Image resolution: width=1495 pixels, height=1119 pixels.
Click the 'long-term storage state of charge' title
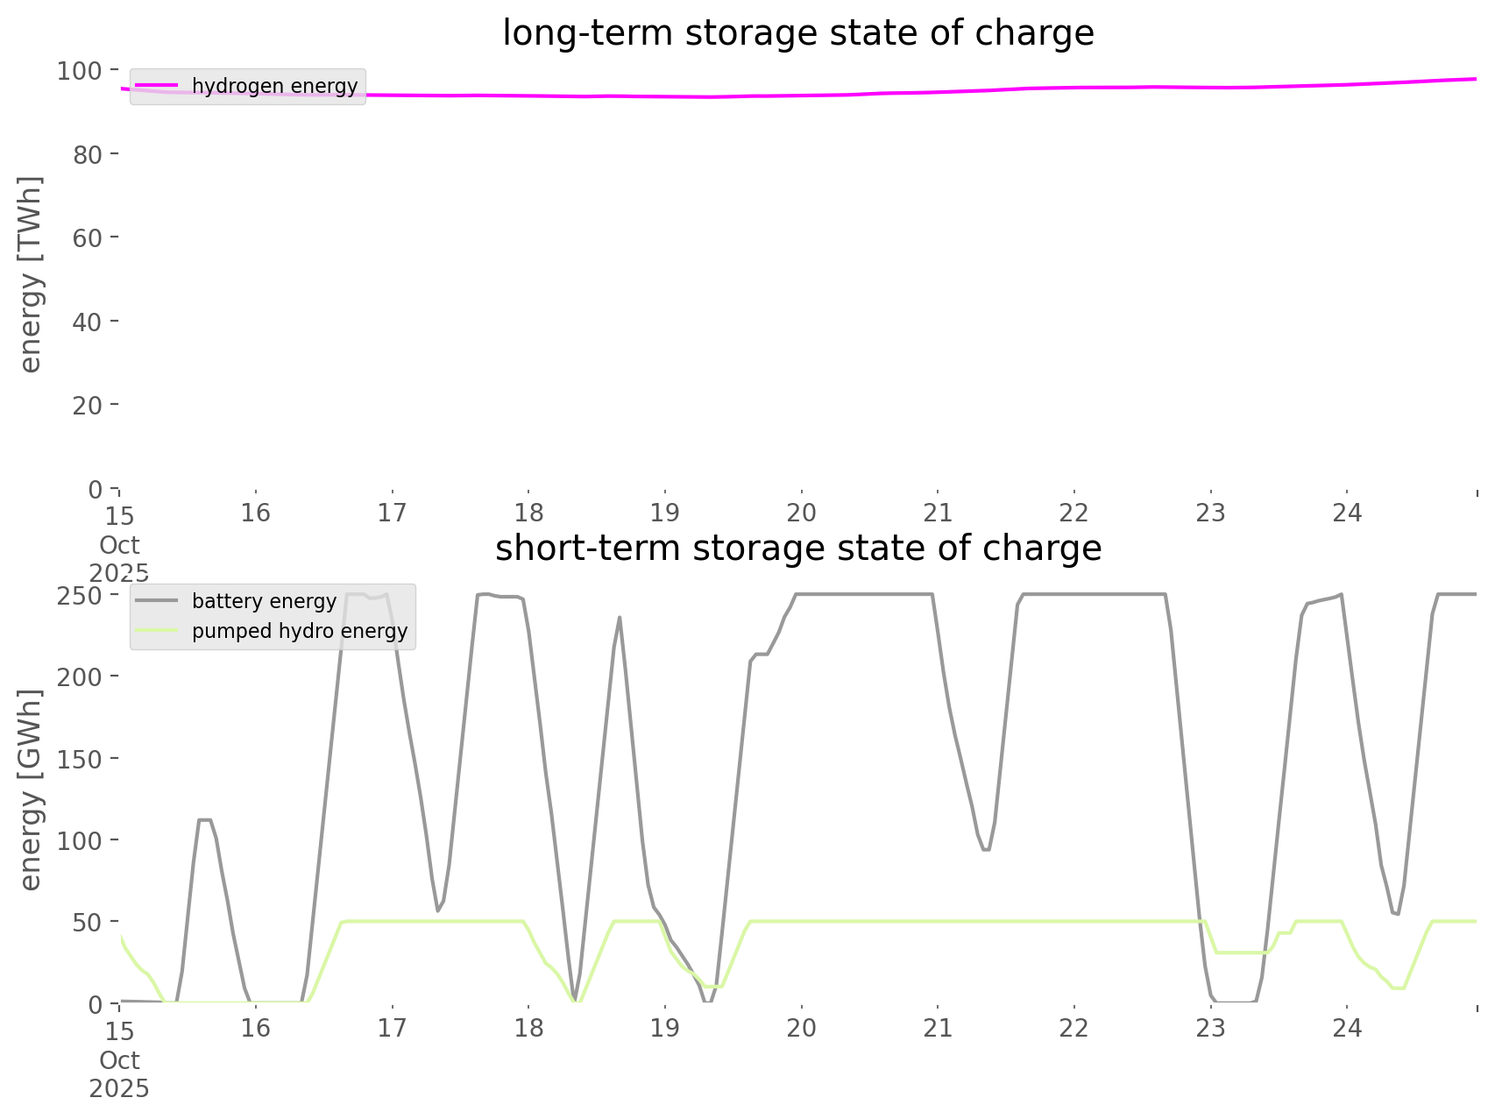[x=797, y=33]
